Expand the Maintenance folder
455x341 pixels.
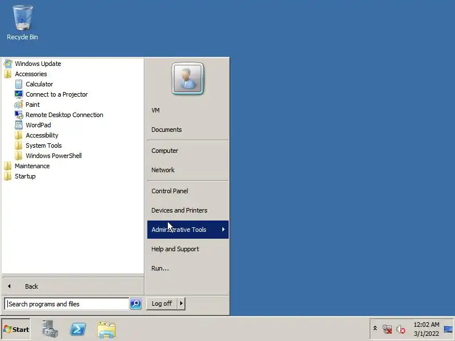tap(32, 166)
